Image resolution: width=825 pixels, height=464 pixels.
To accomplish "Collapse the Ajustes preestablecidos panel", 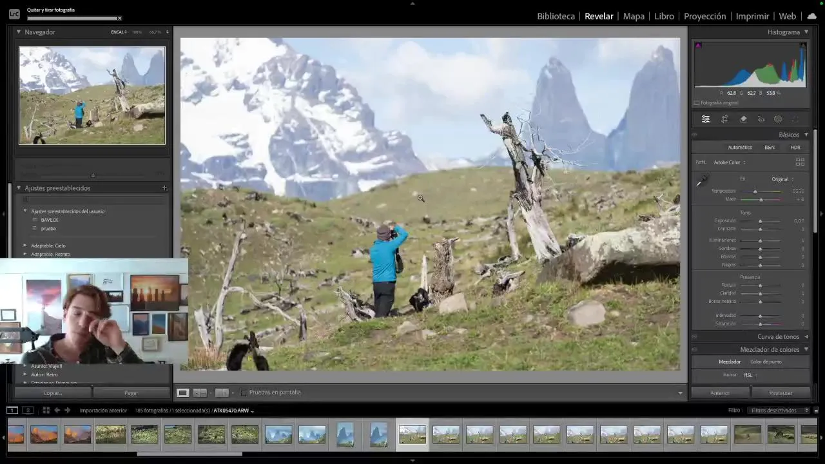I will (19, 188).
